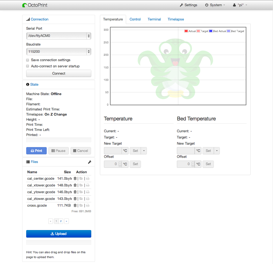Adjust hotend Offset stepper arrows
The image size is (273, 264).
tap(120, 164)
